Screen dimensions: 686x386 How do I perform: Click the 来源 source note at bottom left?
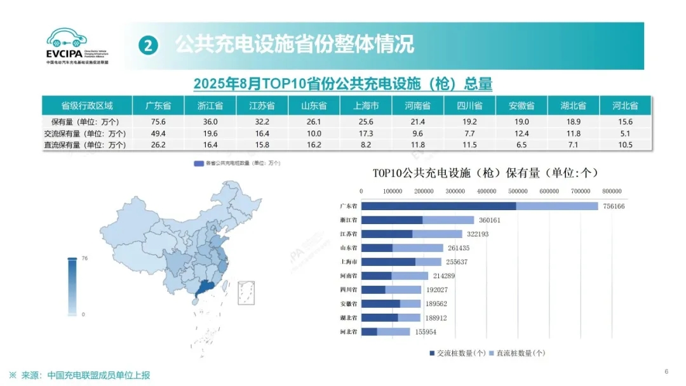coord(79,375)
